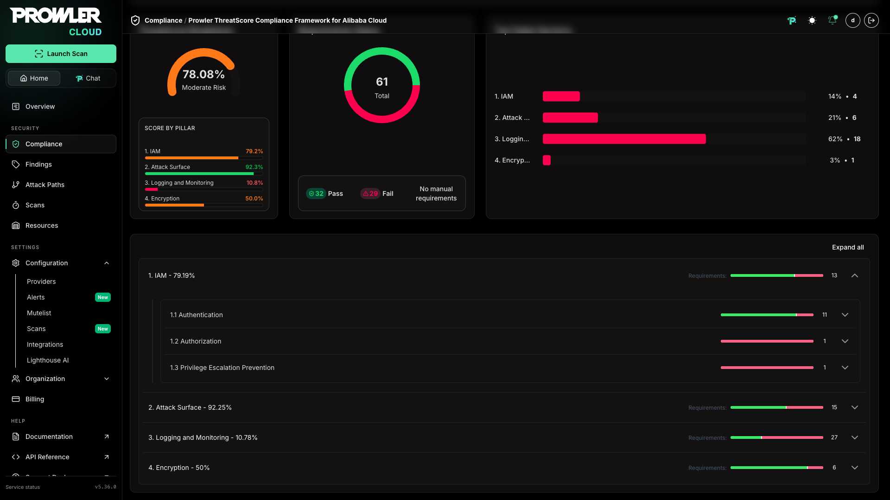890x500 pixels.
Task: Click Overview sidebar icon
Action: tap(16, 106)
